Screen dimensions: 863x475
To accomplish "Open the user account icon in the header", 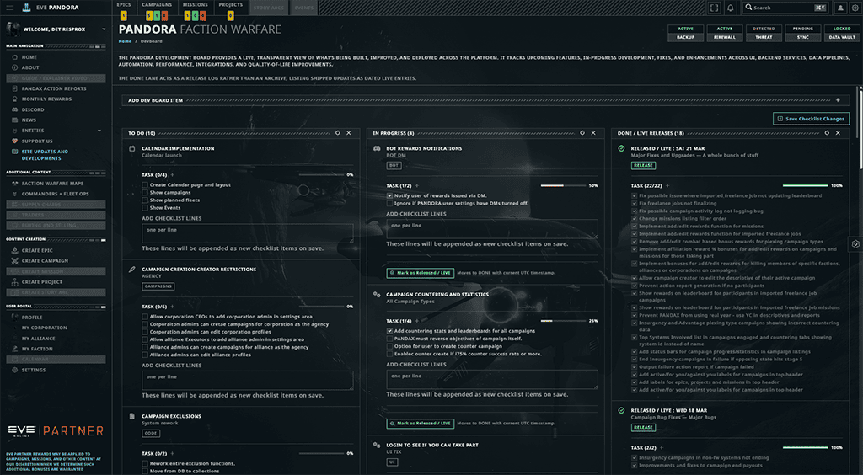I will tap(841, 8).
